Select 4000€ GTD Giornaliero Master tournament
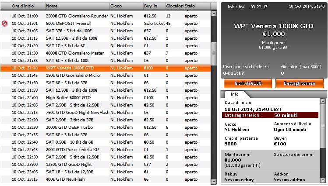Screen dimensions: 328x186 pos(106,53)
